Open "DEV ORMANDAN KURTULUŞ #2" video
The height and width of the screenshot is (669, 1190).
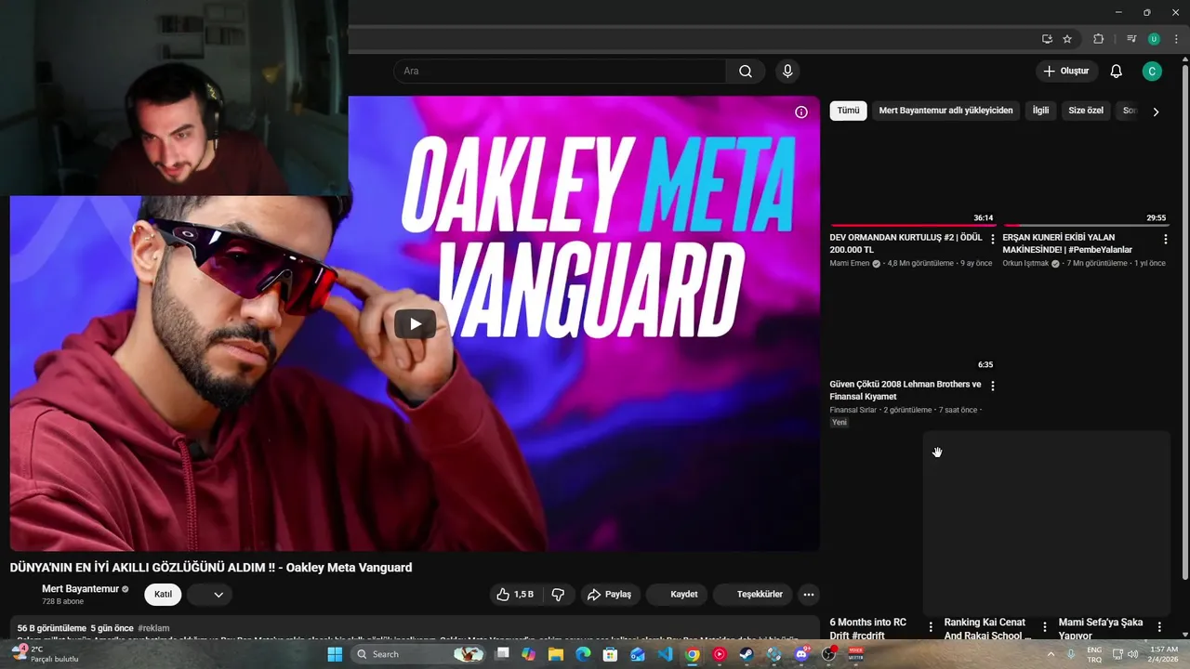click(906, 243)
